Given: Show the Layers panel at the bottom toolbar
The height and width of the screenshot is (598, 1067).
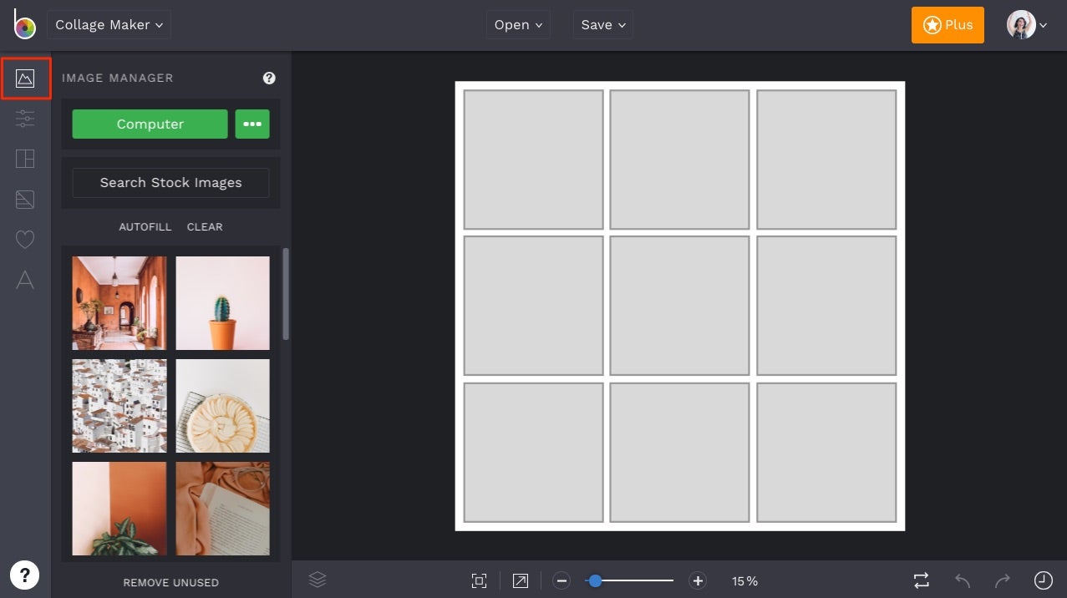Looking at the screenshot, I should point(318,580).
